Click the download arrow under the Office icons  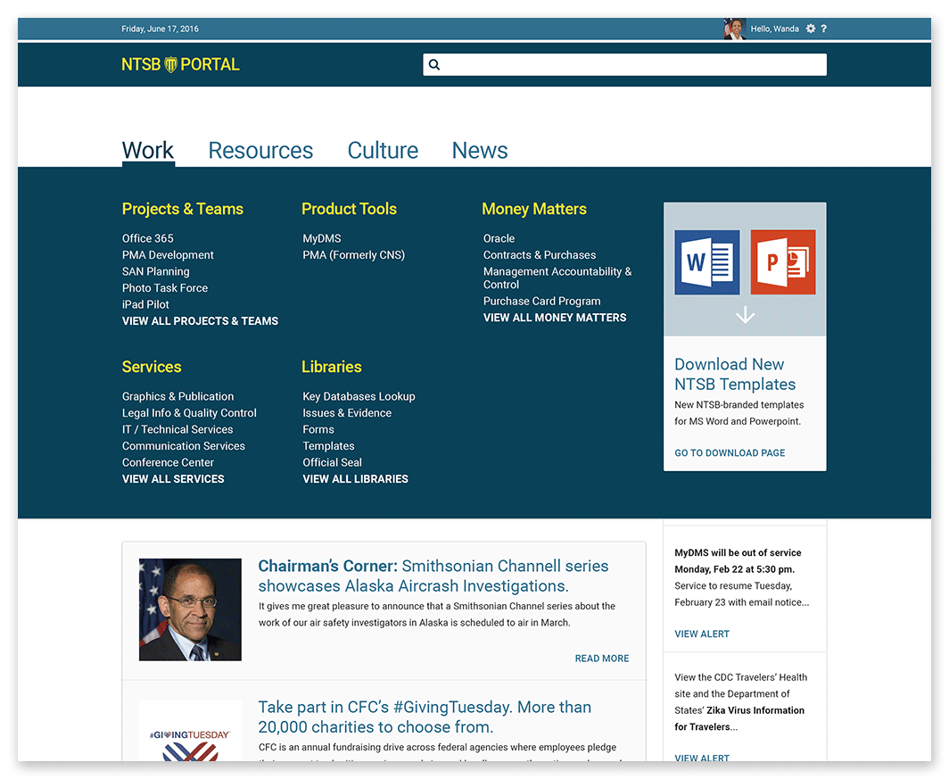pos(745,314)
